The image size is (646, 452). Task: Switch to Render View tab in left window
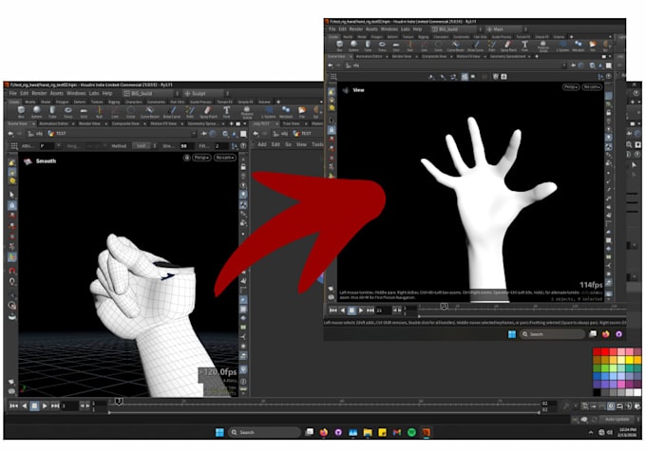pos(89,123)
